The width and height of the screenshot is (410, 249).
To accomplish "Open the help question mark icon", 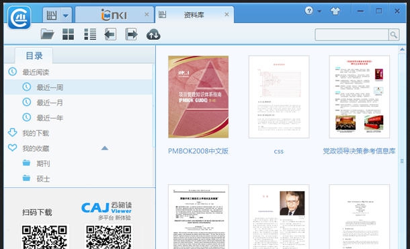I will 309,11.
